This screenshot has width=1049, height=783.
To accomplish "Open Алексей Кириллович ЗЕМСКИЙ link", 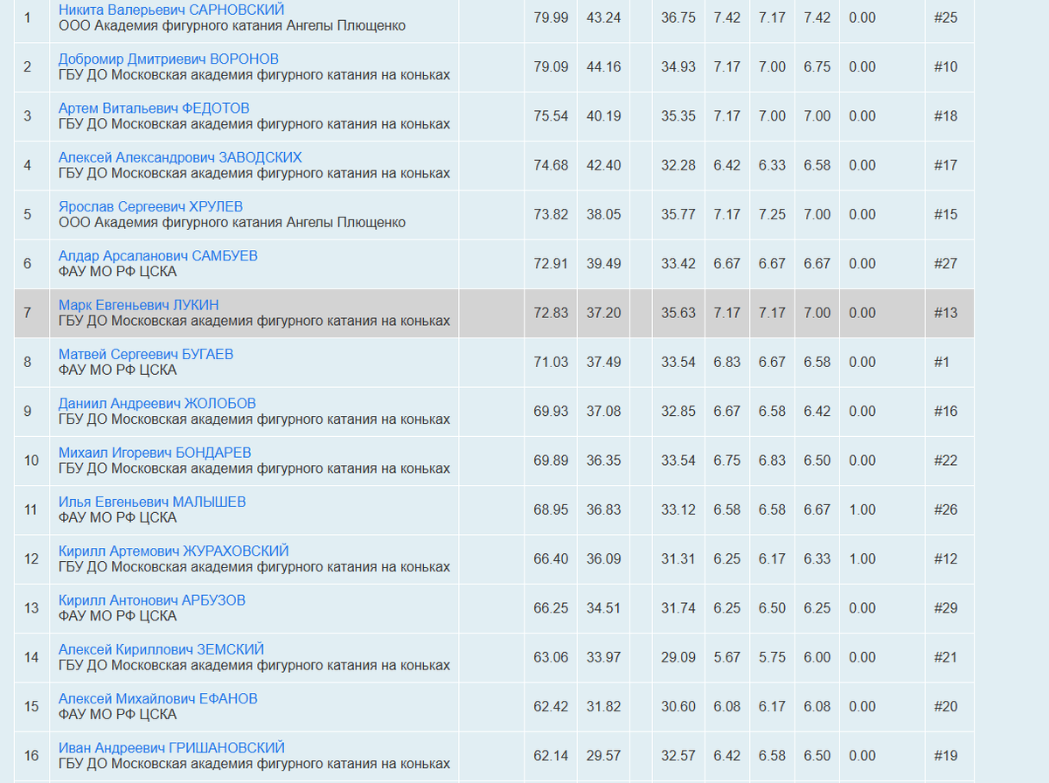I will pyautogui.click(x=162, y=649).
